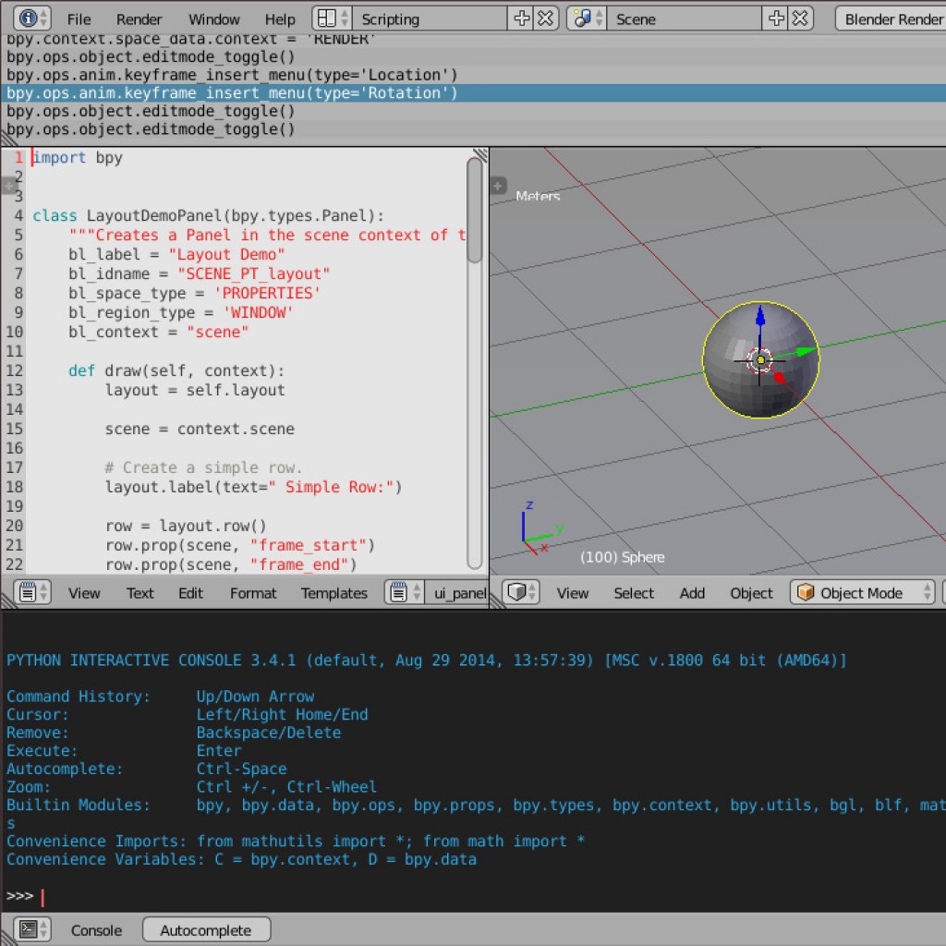
Task: Expand the viewport properties region plus control
Action: pyautogui.click(x=498, y=185)
